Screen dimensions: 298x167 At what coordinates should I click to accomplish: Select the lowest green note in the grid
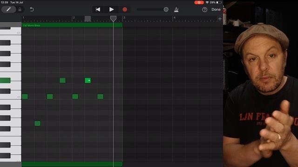37,123
